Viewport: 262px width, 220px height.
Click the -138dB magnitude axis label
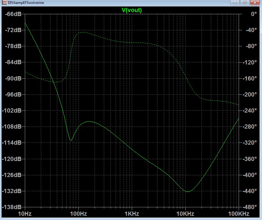click(12, 207)
